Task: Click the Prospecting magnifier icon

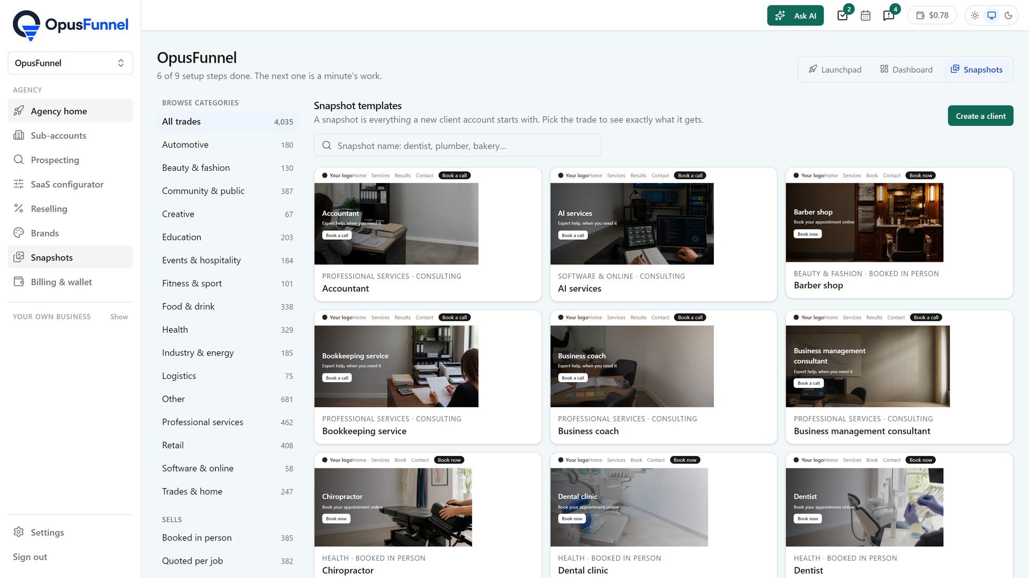Action: point(19,159)
